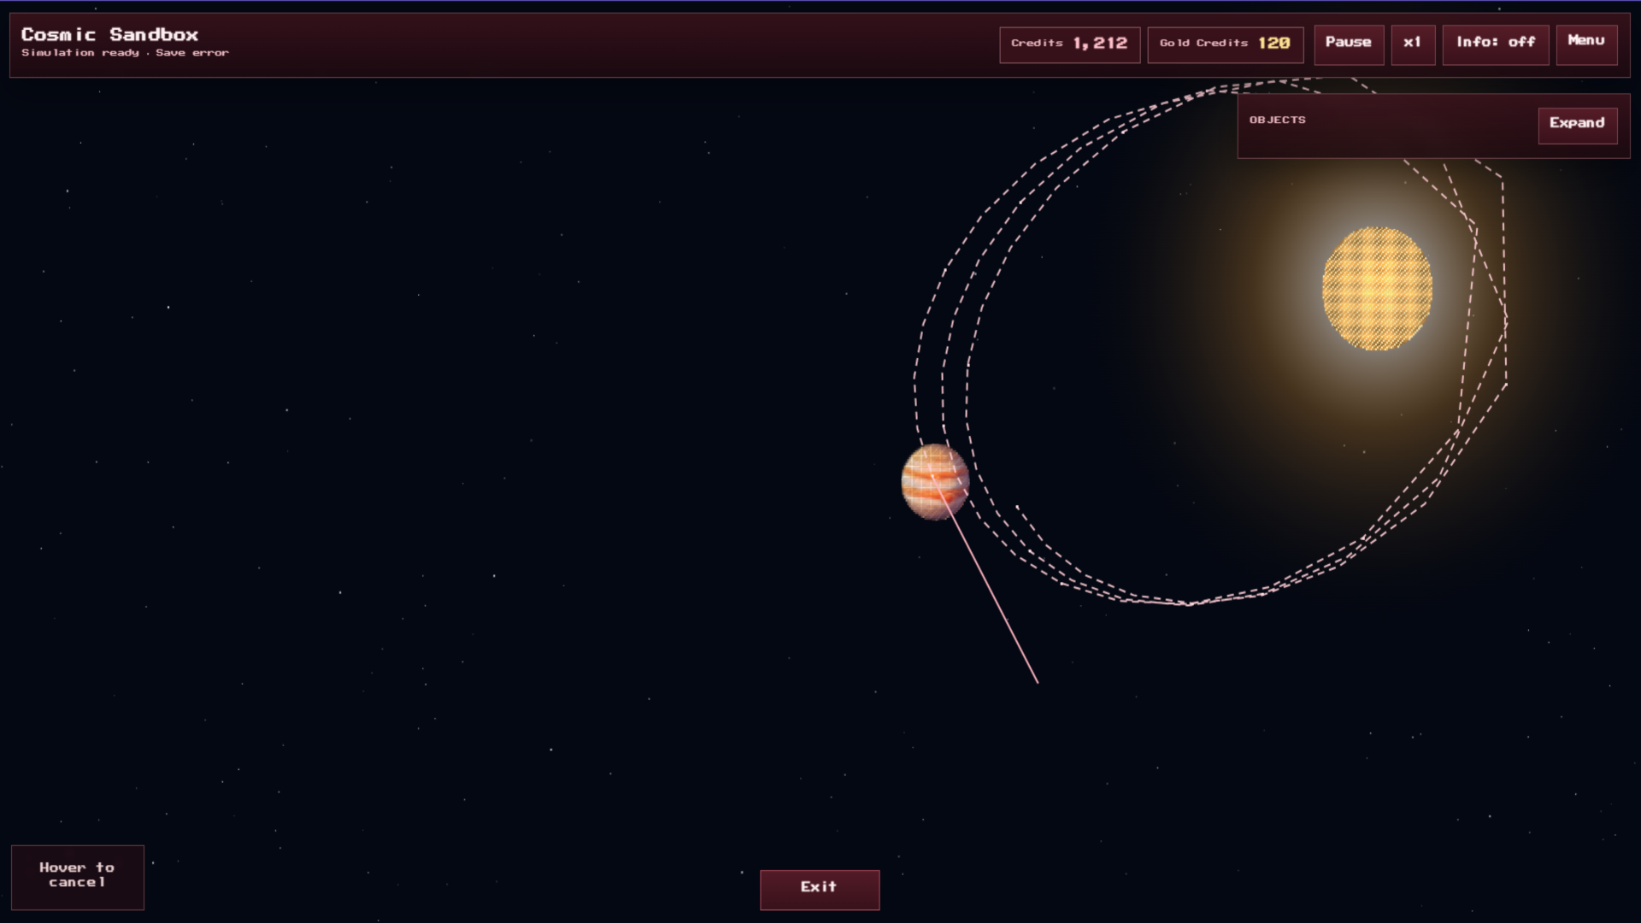The image size is (1641, 923).
Task: Expand the Objects panel
Action: (1577, 124)
